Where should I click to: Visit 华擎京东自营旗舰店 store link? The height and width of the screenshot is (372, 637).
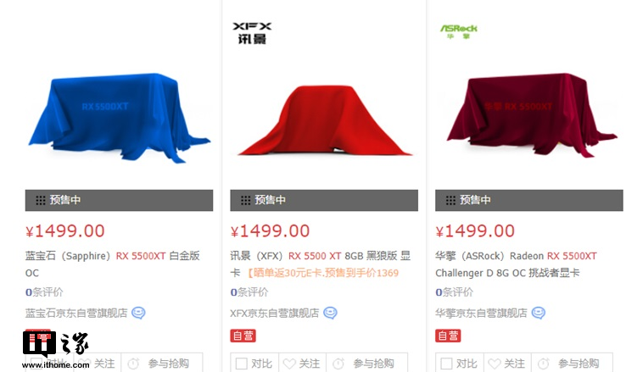click(481, 314)
